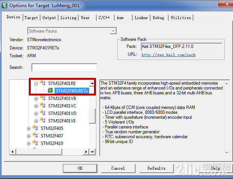Open the C/C++ tab

click(106, 18)
